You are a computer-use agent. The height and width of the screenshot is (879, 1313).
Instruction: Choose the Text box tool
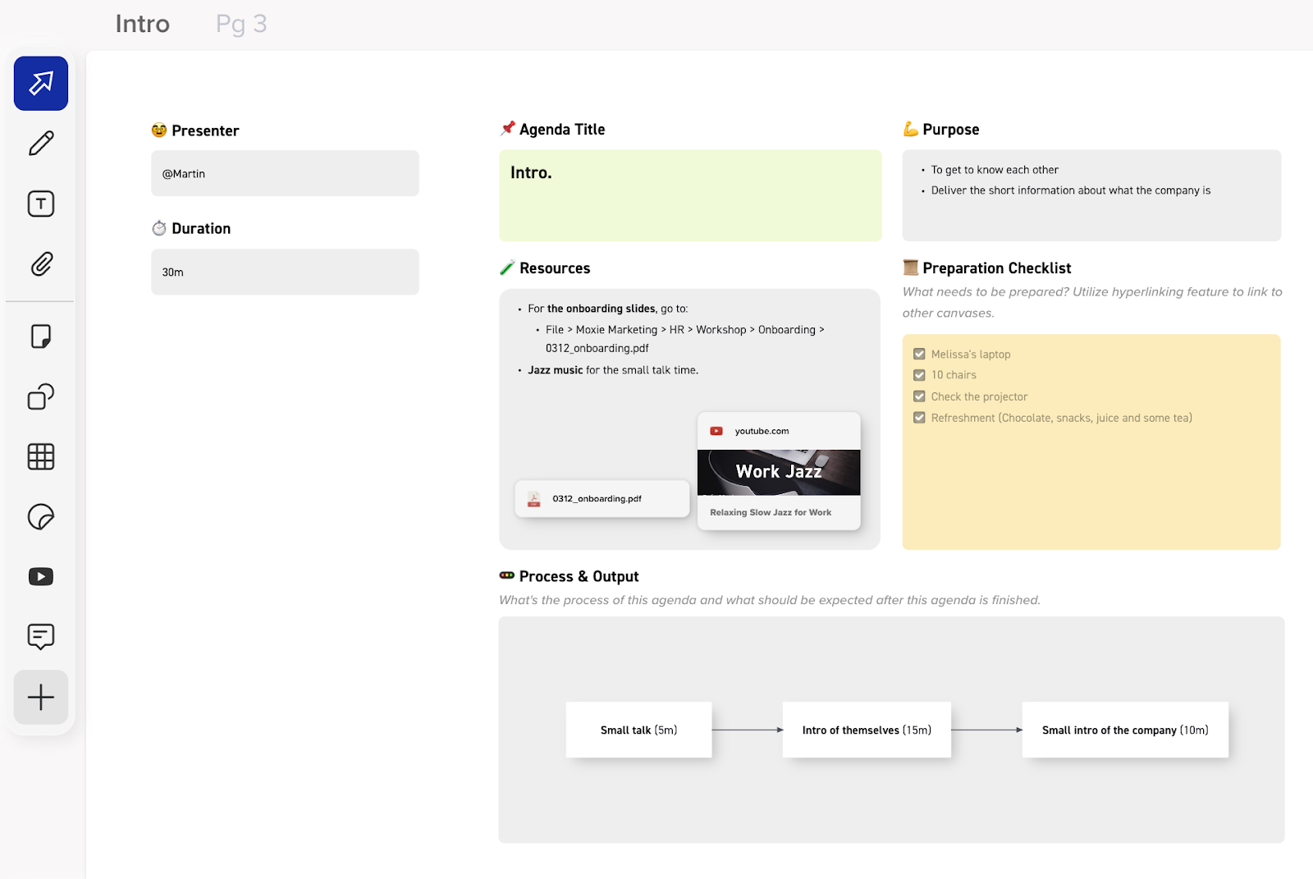[41, 204]
